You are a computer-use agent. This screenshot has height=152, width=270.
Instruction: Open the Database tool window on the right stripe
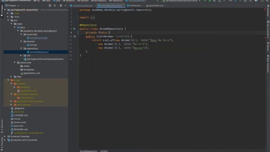268,11
